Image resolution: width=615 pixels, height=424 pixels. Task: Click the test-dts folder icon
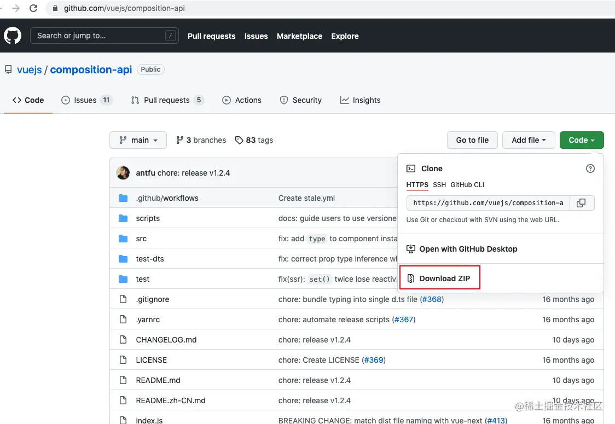(123, 259)
